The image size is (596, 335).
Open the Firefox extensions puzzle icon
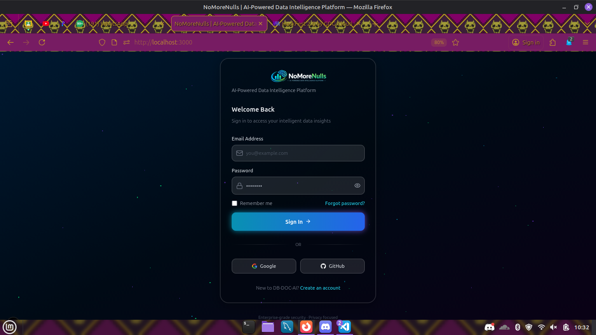(553, 42)
